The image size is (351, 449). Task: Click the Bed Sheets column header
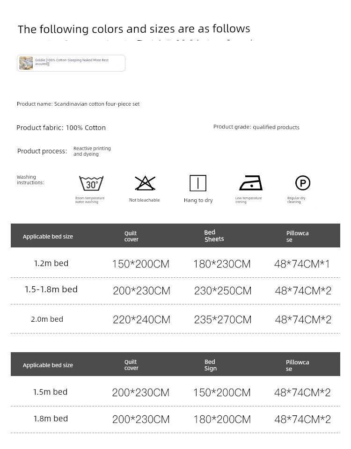214,236
